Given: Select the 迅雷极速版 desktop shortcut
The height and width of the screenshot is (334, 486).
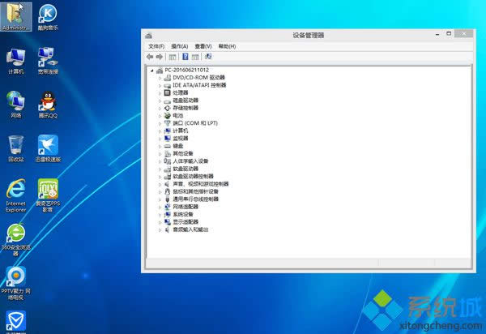Looking at the screenshot, I should pos(48,148).
